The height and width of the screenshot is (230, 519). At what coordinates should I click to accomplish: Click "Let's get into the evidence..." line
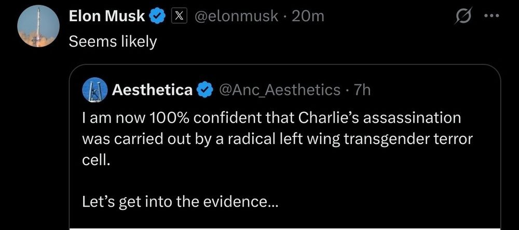click(180, 202)
